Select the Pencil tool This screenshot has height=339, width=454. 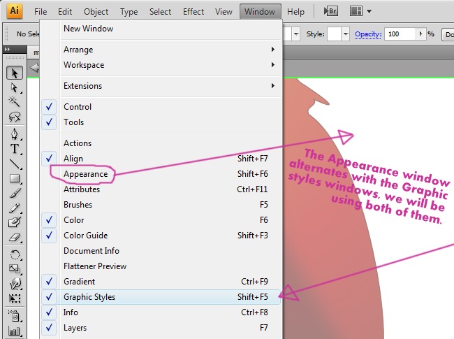(x=15, y=208)
